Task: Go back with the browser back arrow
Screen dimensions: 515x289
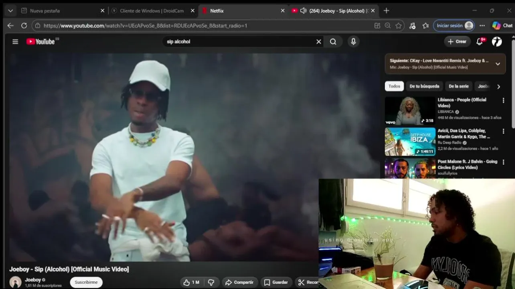Action: (10, 26)
